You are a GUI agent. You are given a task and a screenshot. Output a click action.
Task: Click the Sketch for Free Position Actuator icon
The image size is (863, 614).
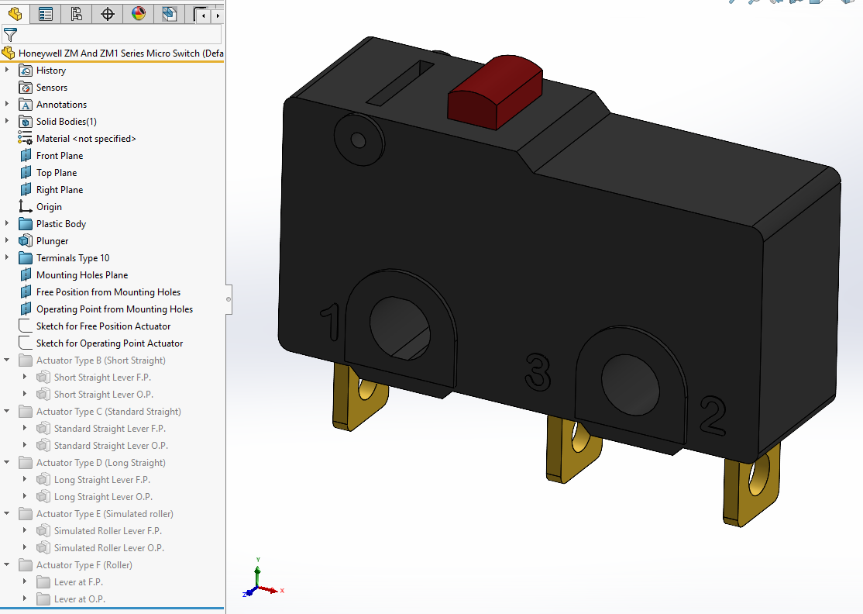pos(26,326)
